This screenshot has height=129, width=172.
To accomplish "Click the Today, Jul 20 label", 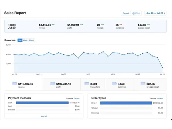I will (x=12, y=26).
